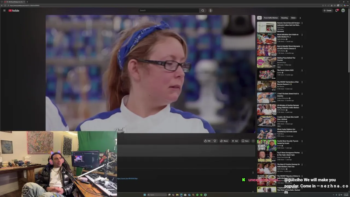Open options for Making Pizza Behind Counter
The height and width of the screenshot is (197, 350).
(302, 58)
